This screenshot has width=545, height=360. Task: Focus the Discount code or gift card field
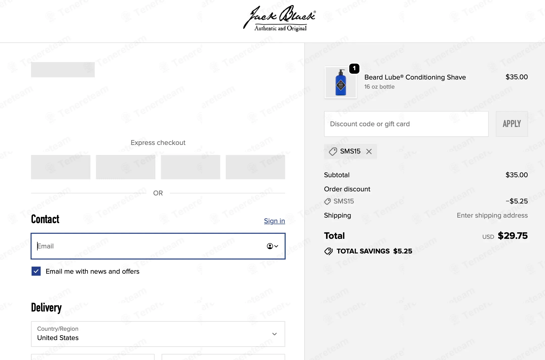tap(406, 124)
